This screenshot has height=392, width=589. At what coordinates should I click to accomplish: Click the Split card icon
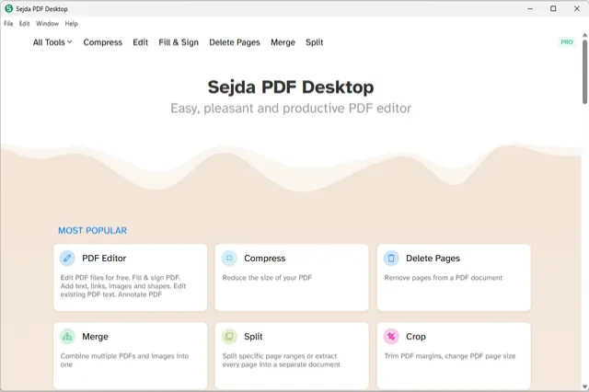coord(229,337)
